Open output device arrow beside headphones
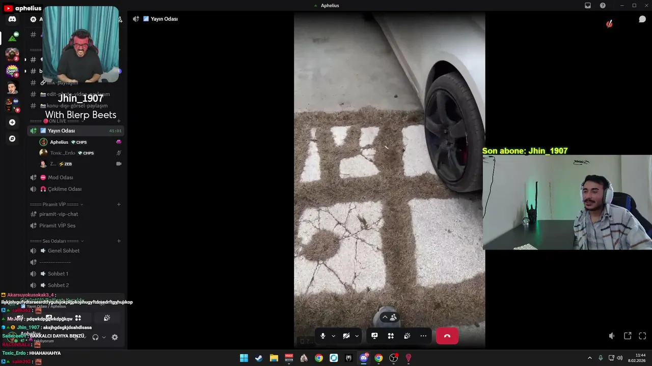This screenshot has width=652, height=366. coord(104,337)
